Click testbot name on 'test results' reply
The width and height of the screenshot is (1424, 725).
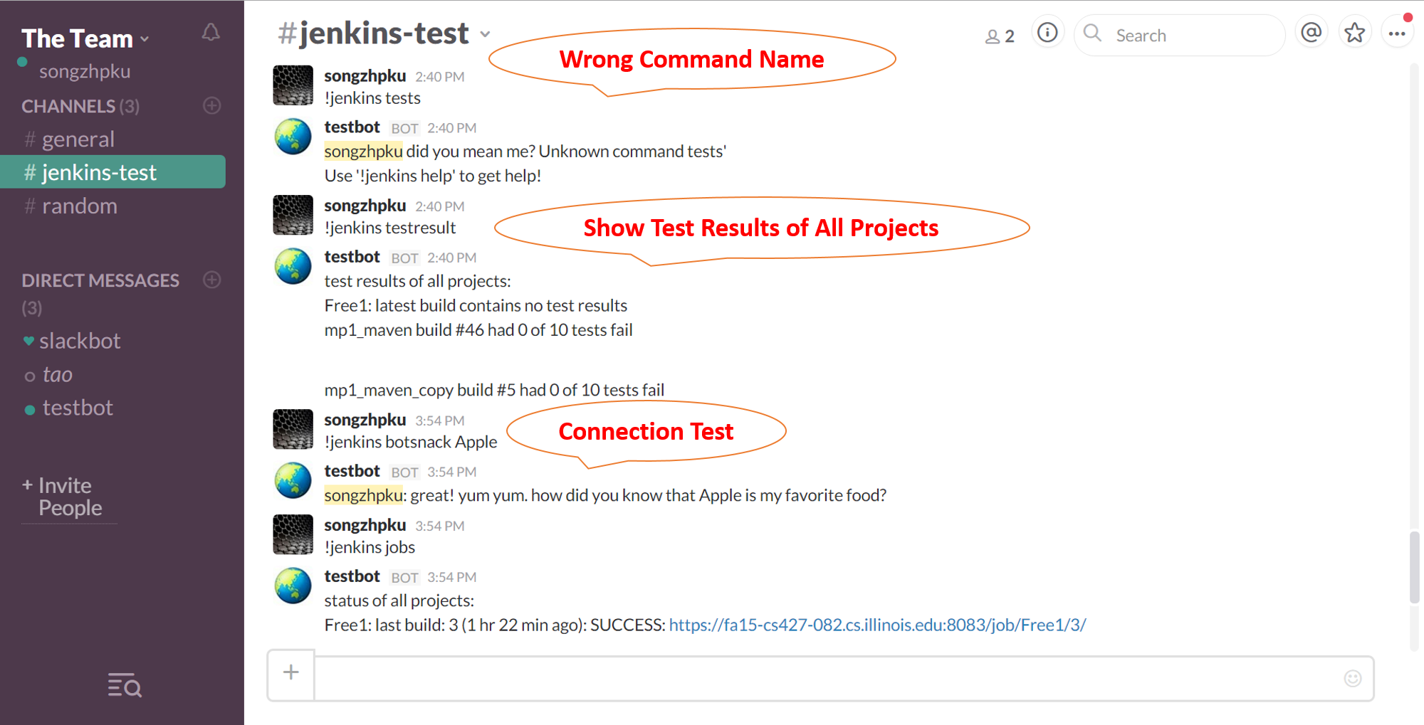pos(352,257)
